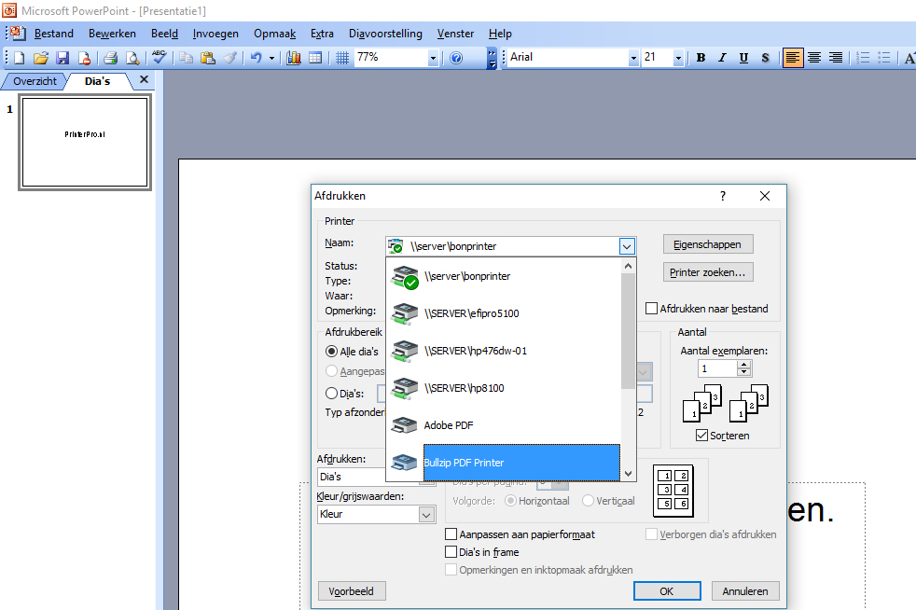
Task: Click the Permission restricted document icon
Action: coord(84,57)
